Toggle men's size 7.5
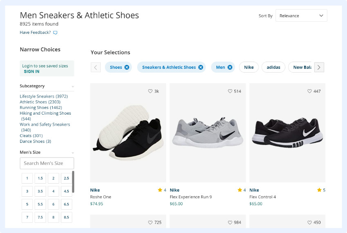Screen dimensions: 347x233 pyautogui.click(x=40, y=217)
